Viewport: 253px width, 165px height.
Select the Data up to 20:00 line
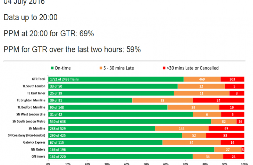click(x=30, y=18)
